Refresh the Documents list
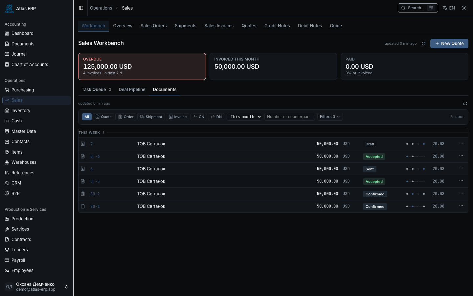The width and height of the screenshot is (473, 296). coord(465,103)
